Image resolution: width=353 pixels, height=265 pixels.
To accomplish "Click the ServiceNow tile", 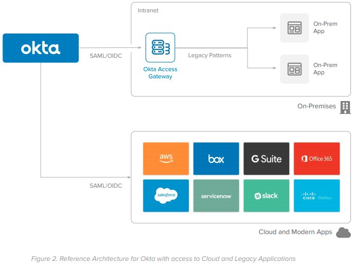I will click(x=216, y=195).
